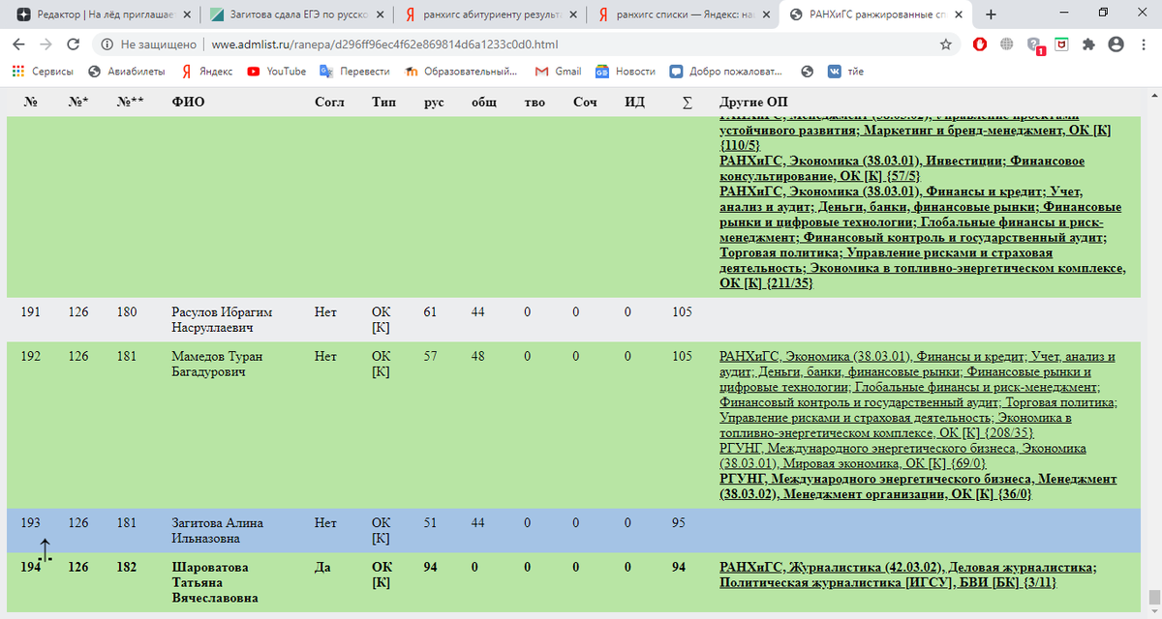Click the Согл column header
Screen dimensions: 1162x619
pyautogui.click(x=329, y=102)
